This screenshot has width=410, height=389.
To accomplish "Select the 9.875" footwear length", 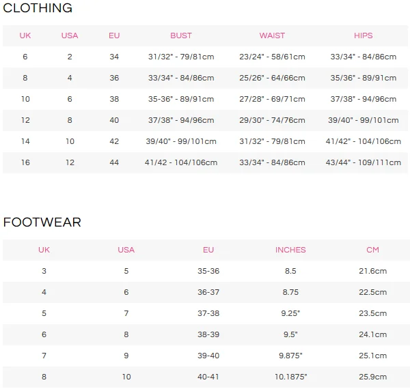I will pyautogui.click(x=290, y=356).
